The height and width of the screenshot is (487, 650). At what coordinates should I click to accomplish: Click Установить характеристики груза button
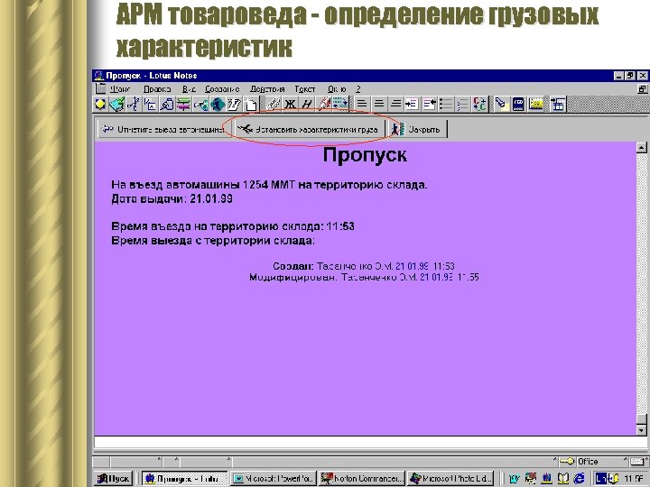coord(308,129)
